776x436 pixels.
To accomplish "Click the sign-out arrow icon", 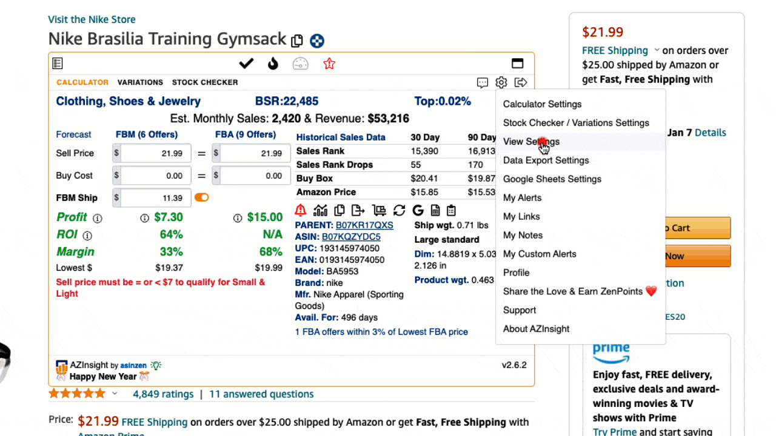I will 520,82.
